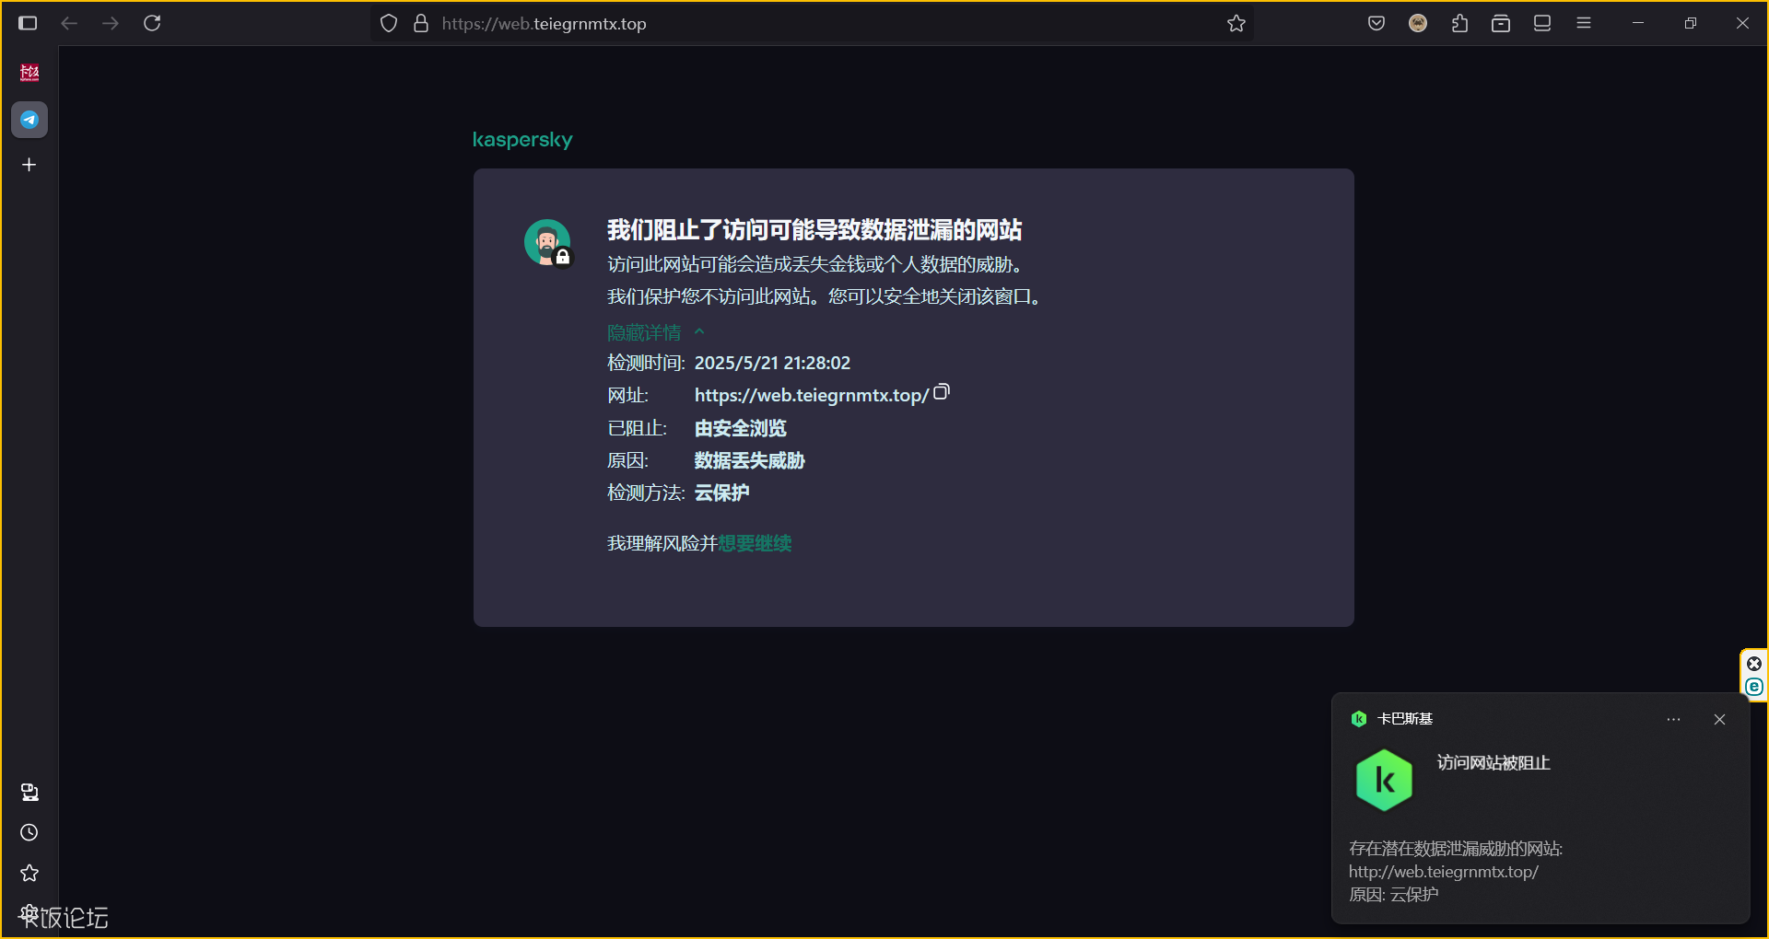Go forward to next page
1769x939 pixels.
[111, 23]
